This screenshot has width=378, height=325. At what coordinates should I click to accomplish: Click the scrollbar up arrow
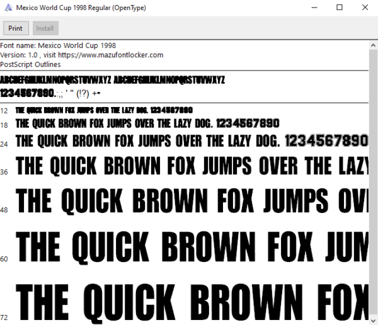click(373, 45)
